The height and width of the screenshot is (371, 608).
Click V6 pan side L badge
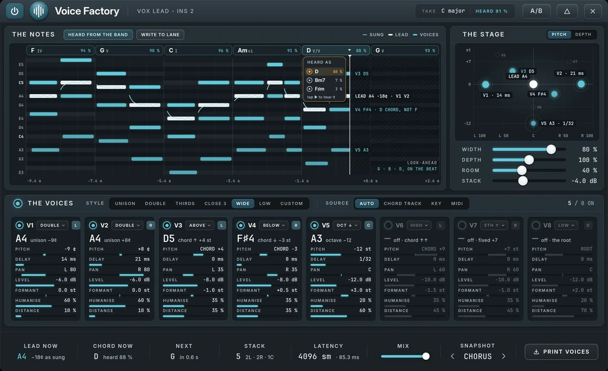click(x=440, y=225)
